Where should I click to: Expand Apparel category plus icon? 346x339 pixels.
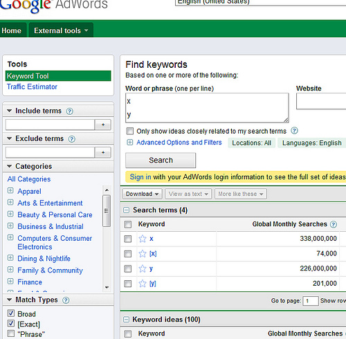pyautogui.click(x=10, y=190)
